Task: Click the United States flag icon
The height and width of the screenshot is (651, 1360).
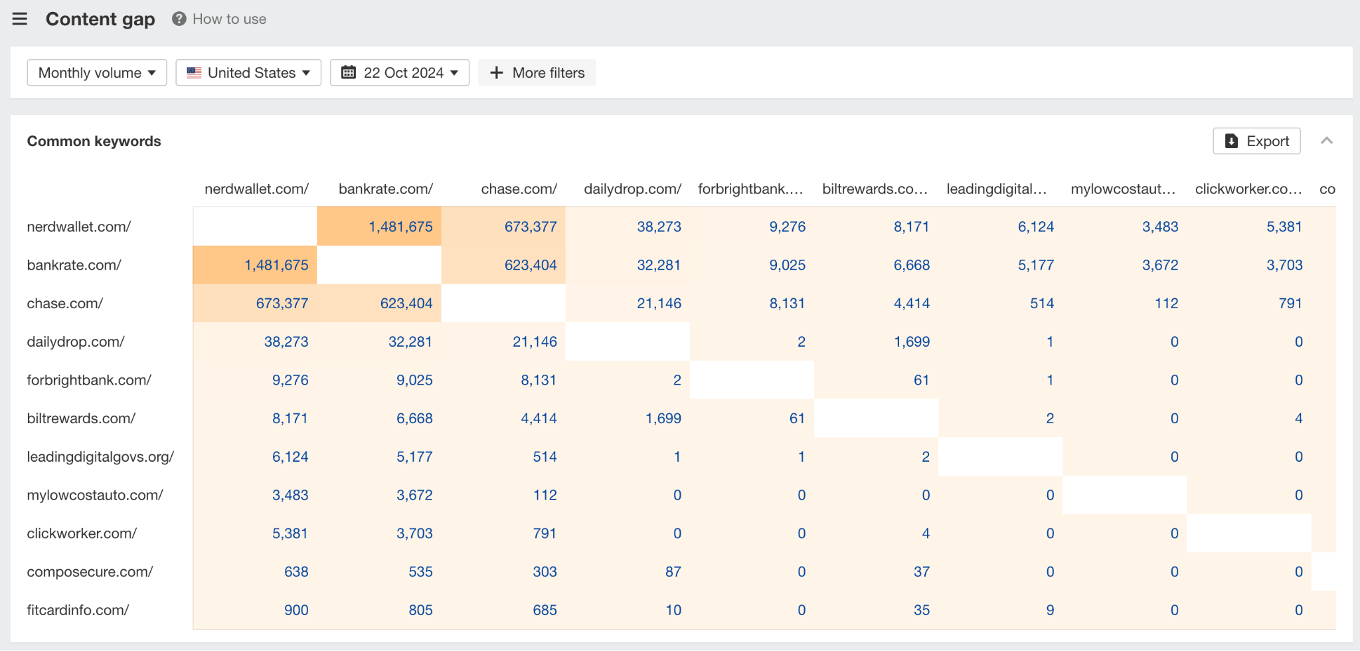Action: point(193,72)
